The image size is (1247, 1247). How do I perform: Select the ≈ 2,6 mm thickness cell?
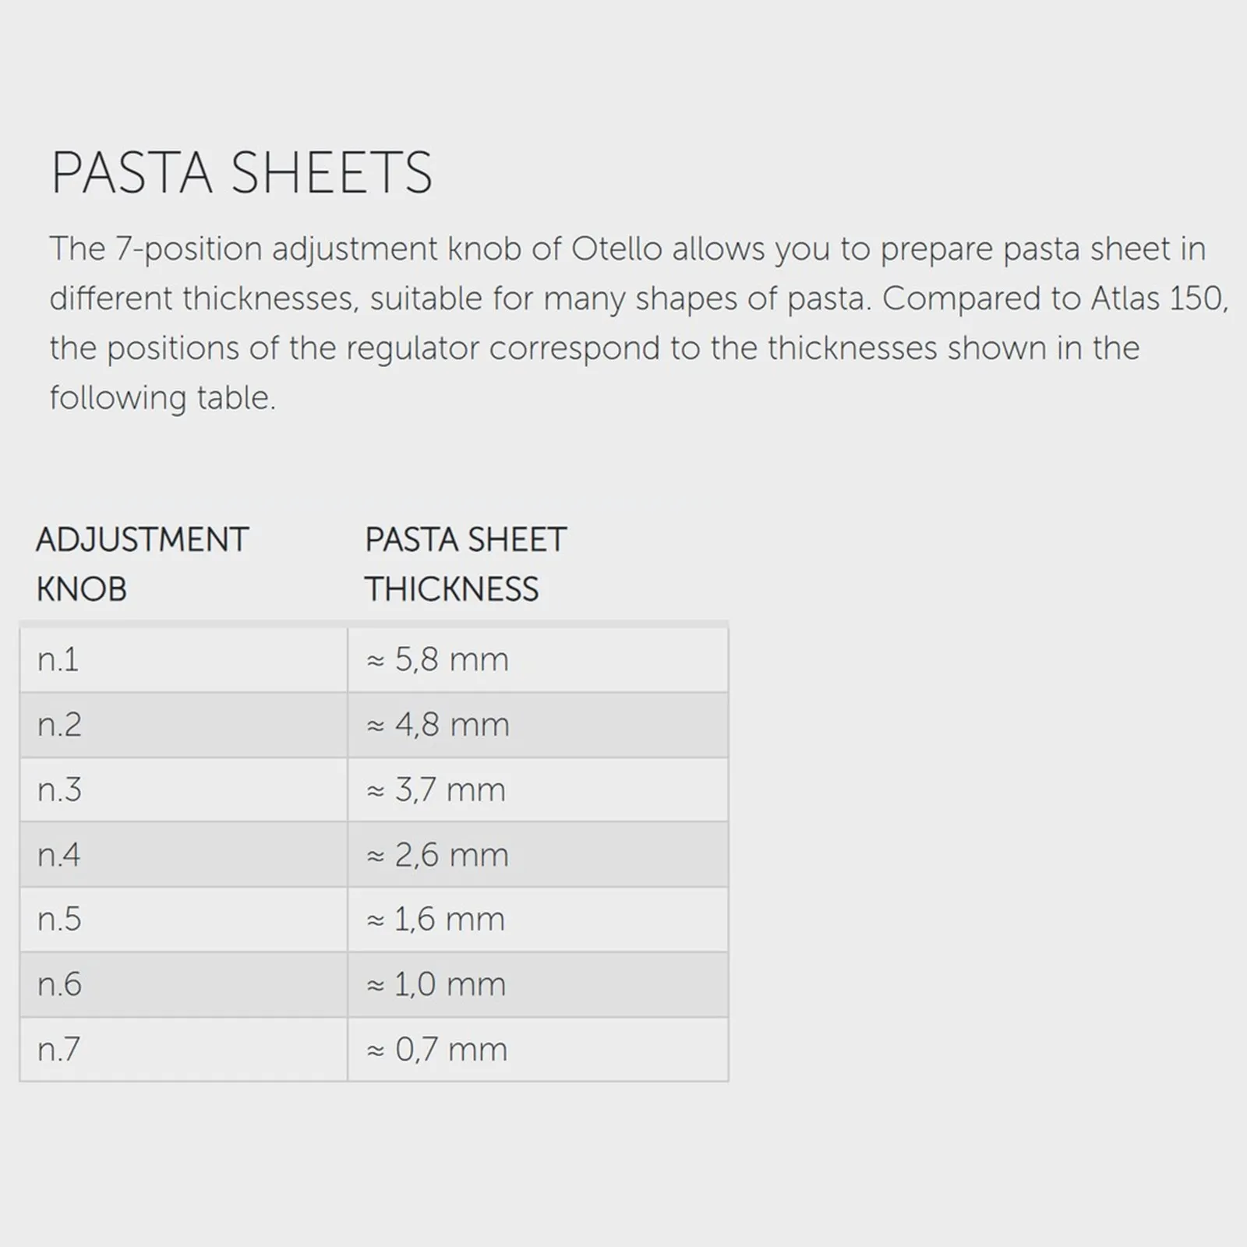point(539,855)
